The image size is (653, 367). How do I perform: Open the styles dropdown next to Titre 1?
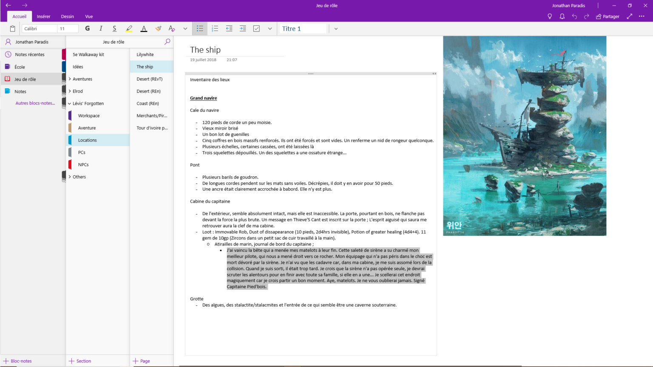[336, 28]
